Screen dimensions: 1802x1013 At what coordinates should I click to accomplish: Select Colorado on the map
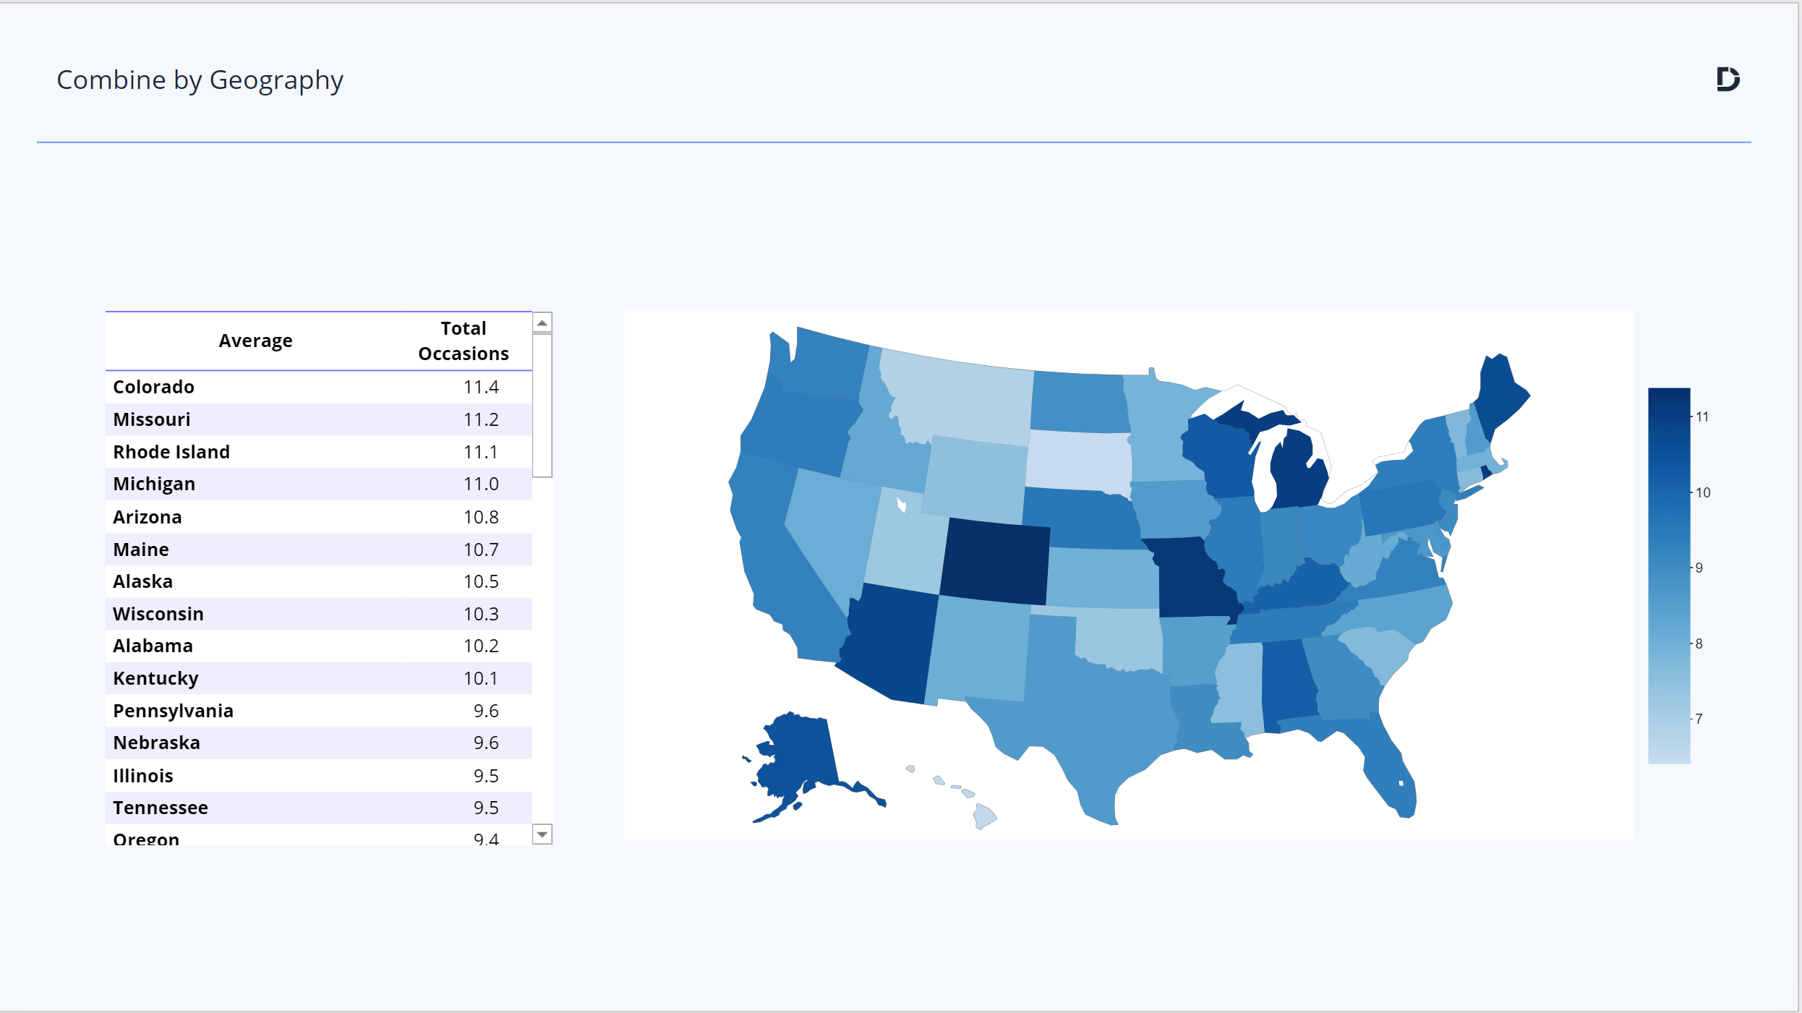(995, 561)
